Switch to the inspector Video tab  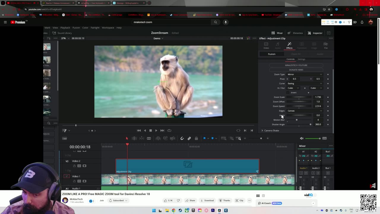266,45
